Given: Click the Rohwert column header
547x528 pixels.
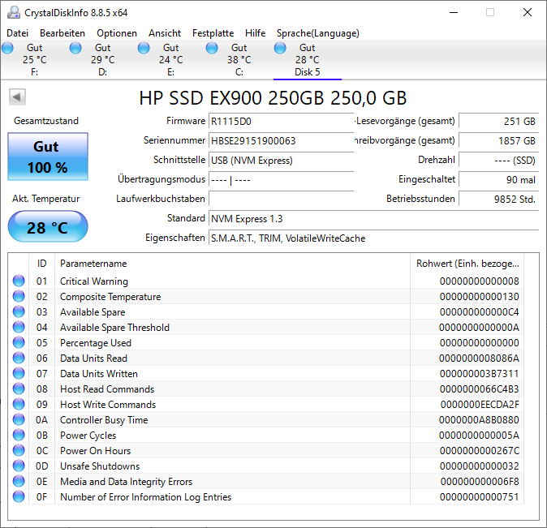Looking at the screenshot, I should pyautogui.click(x=467, y=264).
